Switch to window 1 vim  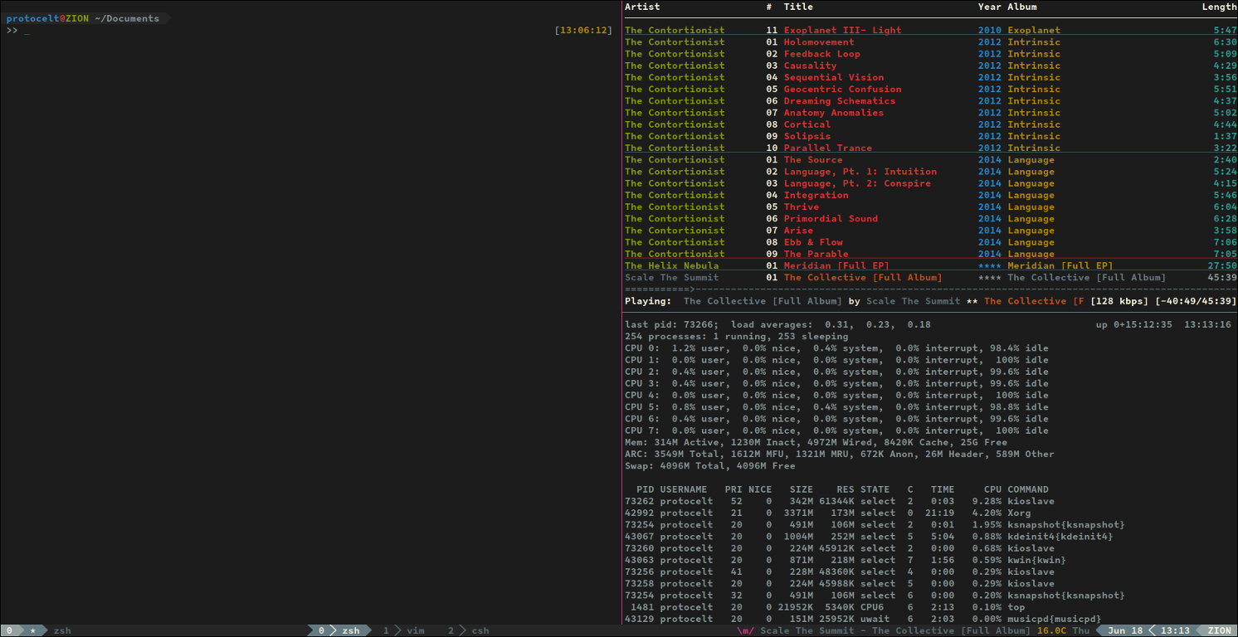tap(416, 630)
